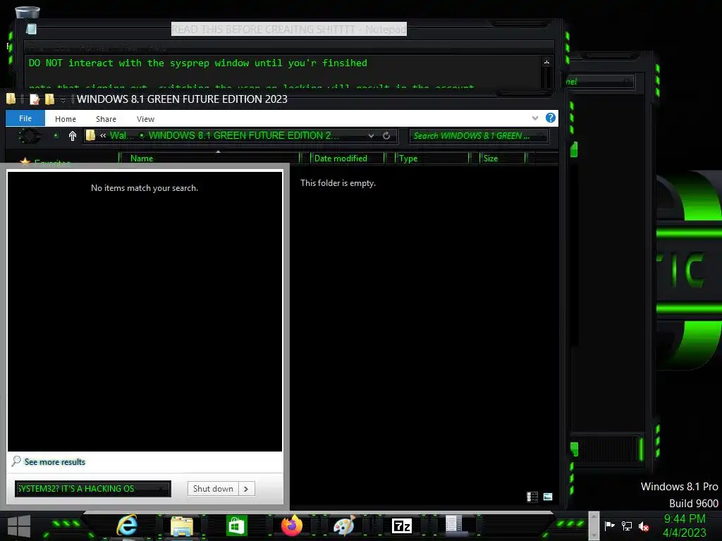Expand Shut down options arrow
Viewport: 722px width, 541px height.
(246, 489)
